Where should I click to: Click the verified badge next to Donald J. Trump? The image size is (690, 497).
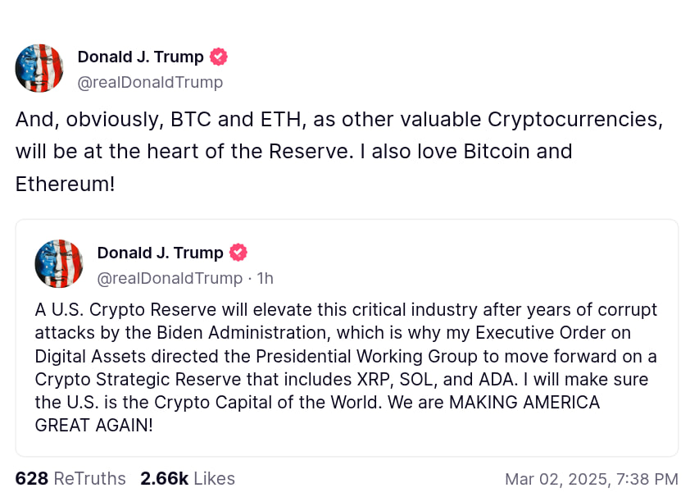click(x=217, y=57)
